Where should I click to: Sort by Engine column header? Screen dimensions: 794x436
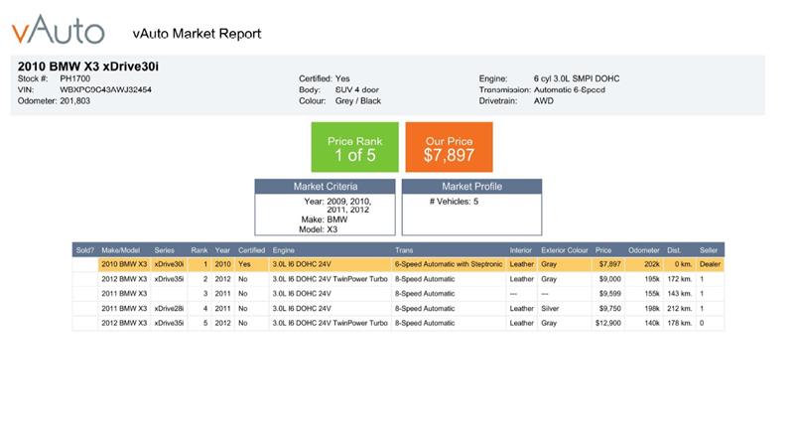point(284,250)
